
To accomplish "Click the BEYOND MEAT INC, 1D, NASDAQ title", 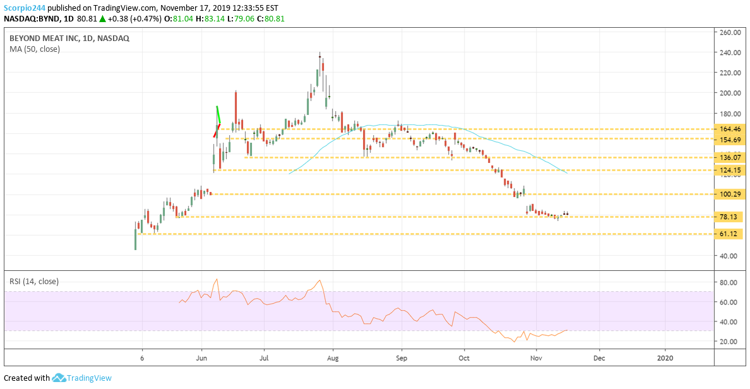I will (x=69, y=39).
